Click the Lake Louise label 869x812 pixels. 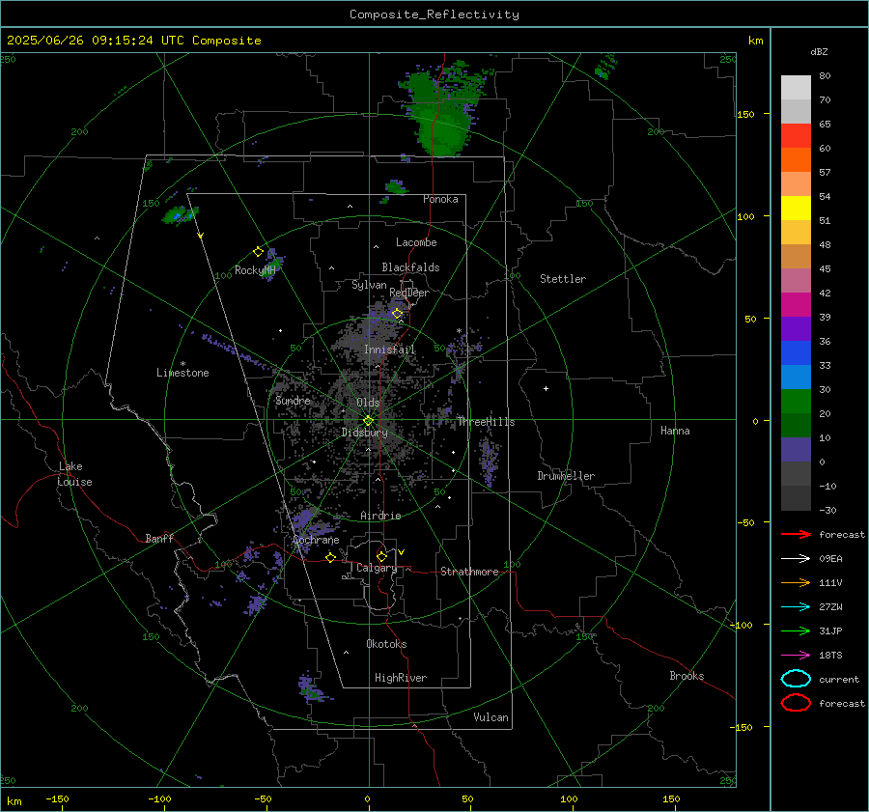click(x=74, y=474)
